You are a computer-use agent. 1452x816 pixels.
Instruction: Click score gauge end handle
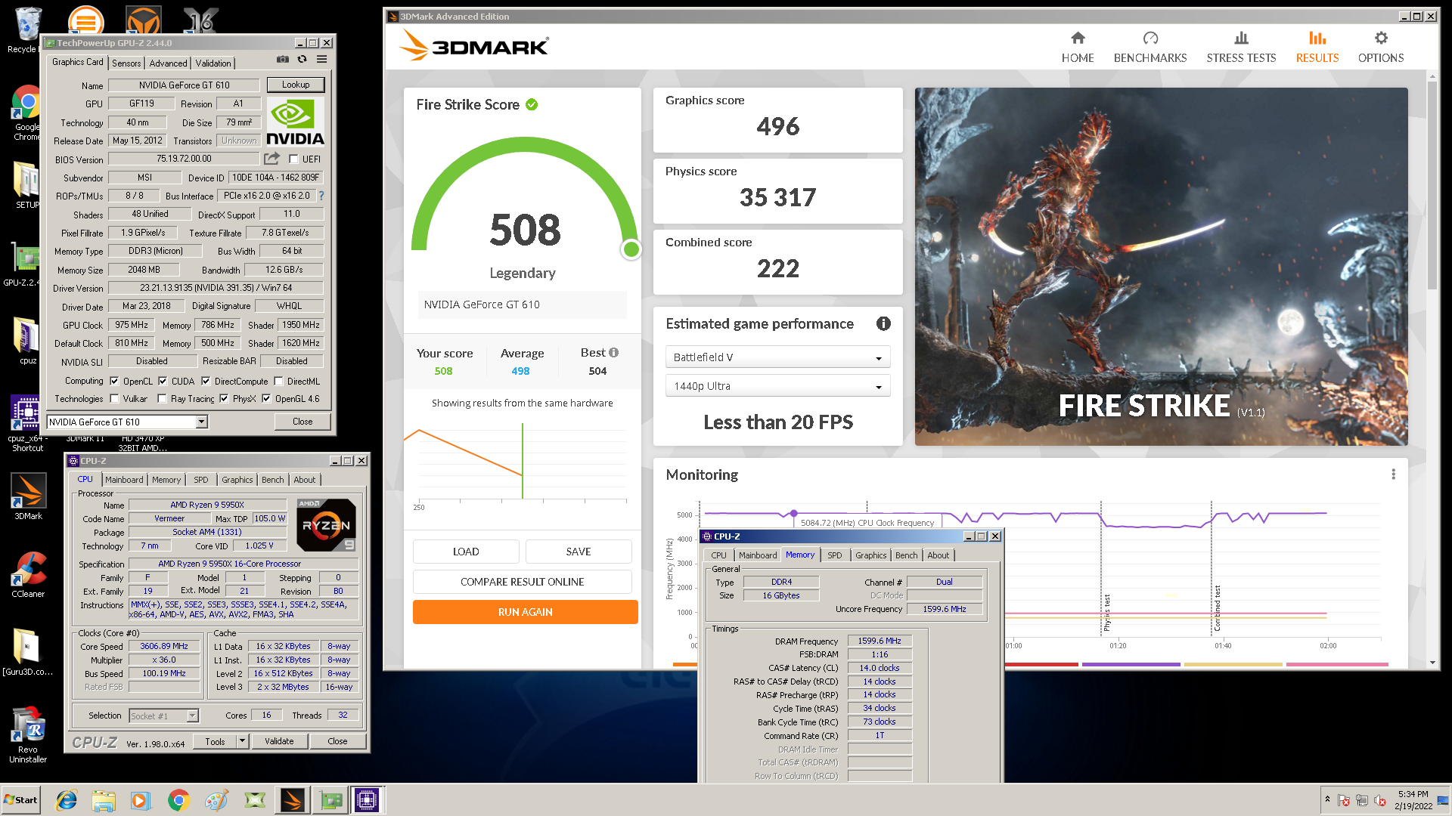tap(631, 249)
